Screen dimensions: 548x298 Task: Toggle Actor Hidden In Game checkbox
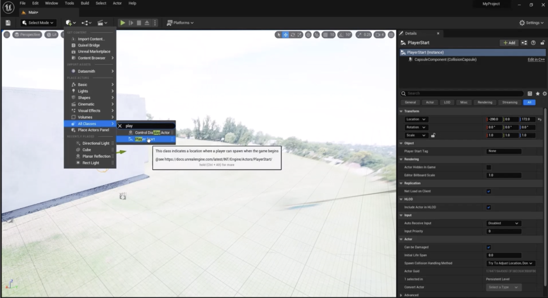489,168
